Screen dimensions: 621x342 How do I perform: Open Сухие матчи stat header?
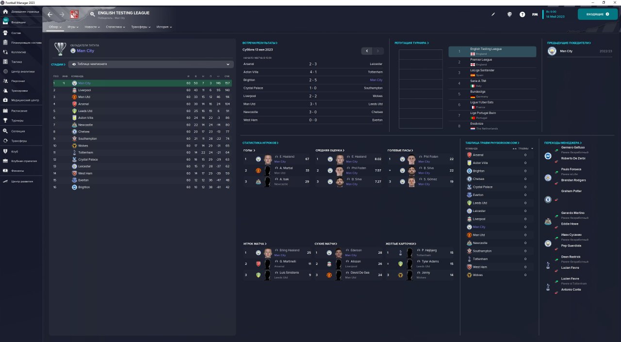click(x=326, y=244)
